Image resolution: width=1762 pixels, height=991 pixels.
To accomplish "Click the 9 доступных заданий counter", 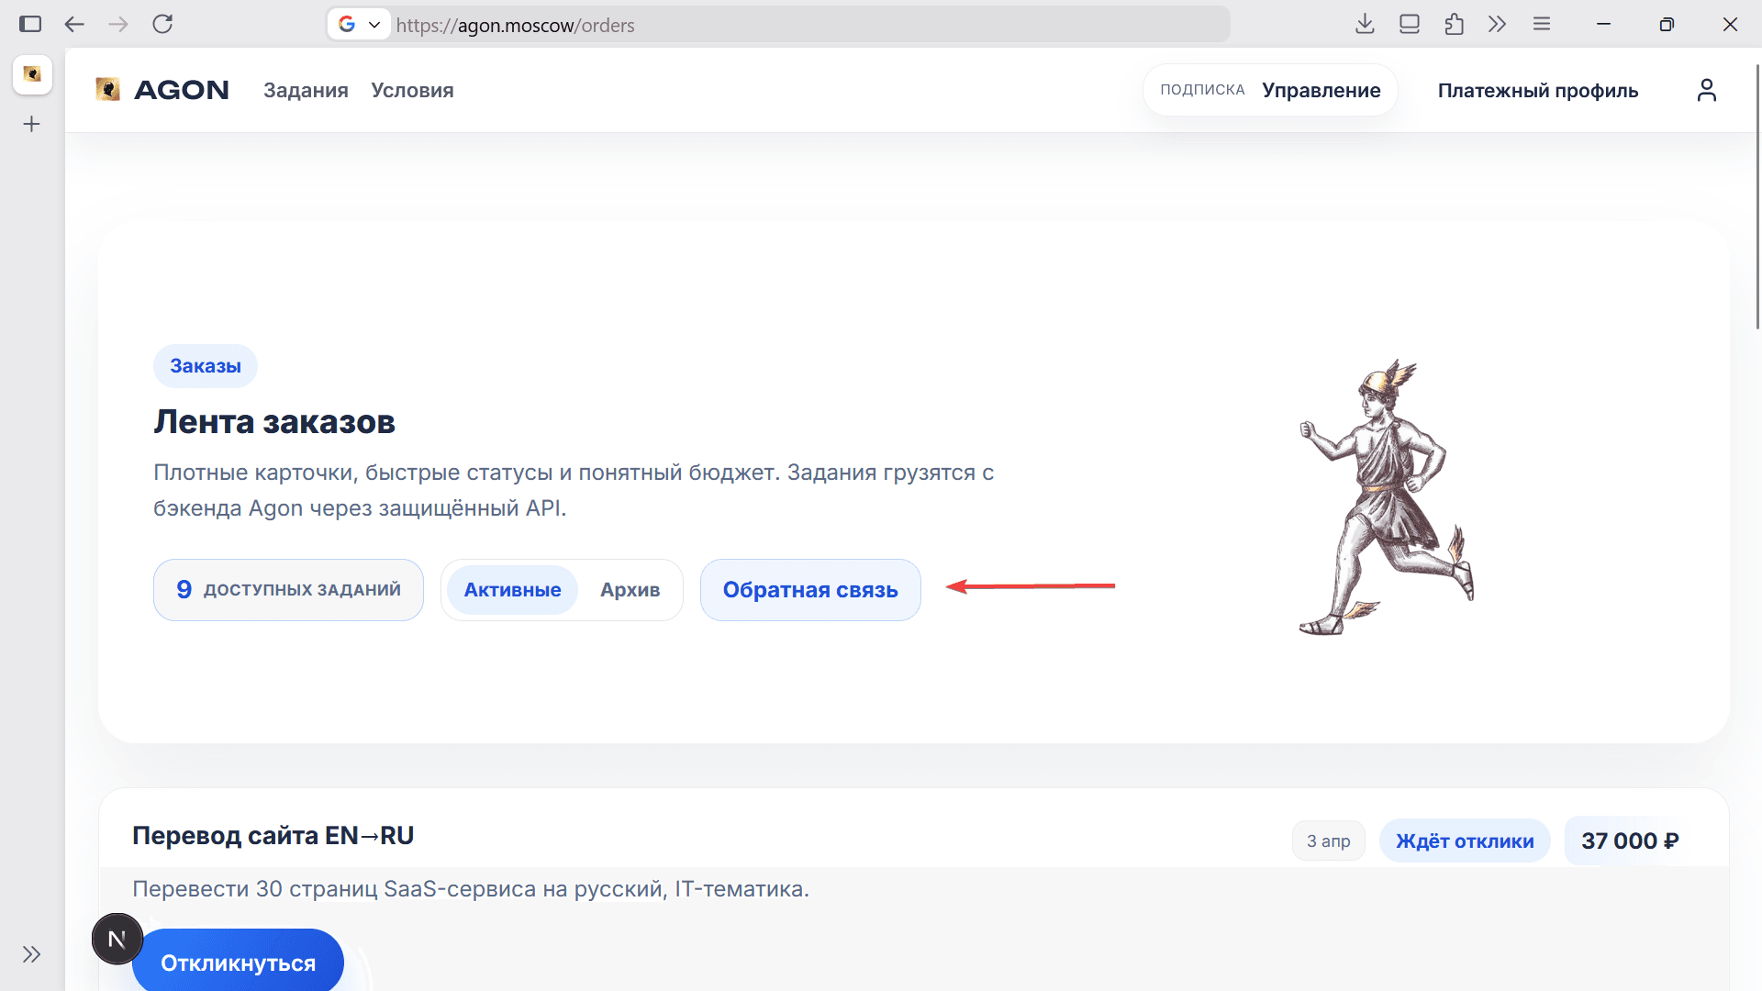I will coord(288,590).
